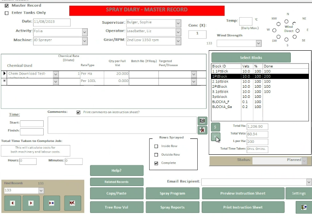This screenshot has width=312, height=220.
Task: Add new record arrow-plus button
Action: click(x=52, y=203)
